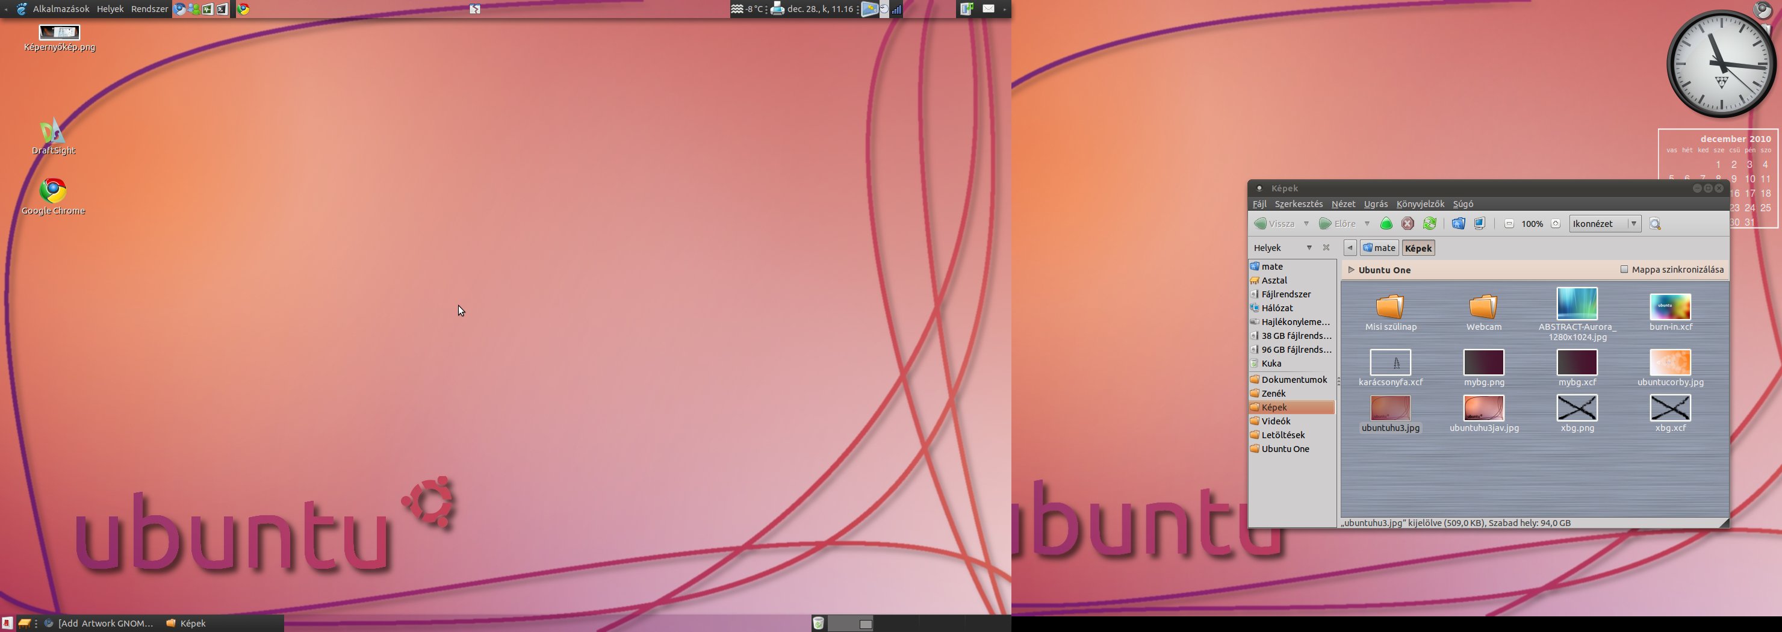Open Képernyőkép.png on the desktop

[60, 38]
